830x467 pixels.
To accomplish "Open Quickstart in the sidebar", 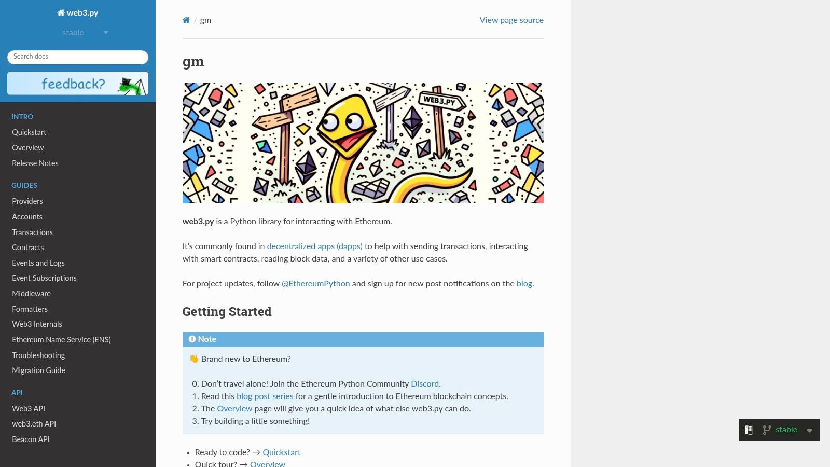I will coord(29,132).
